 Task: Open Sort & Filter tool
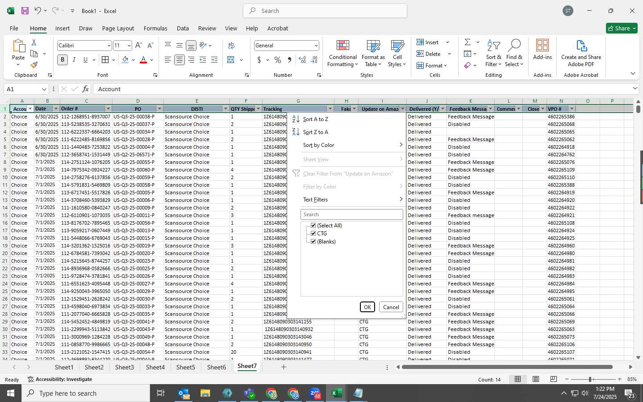pos(493,54)
